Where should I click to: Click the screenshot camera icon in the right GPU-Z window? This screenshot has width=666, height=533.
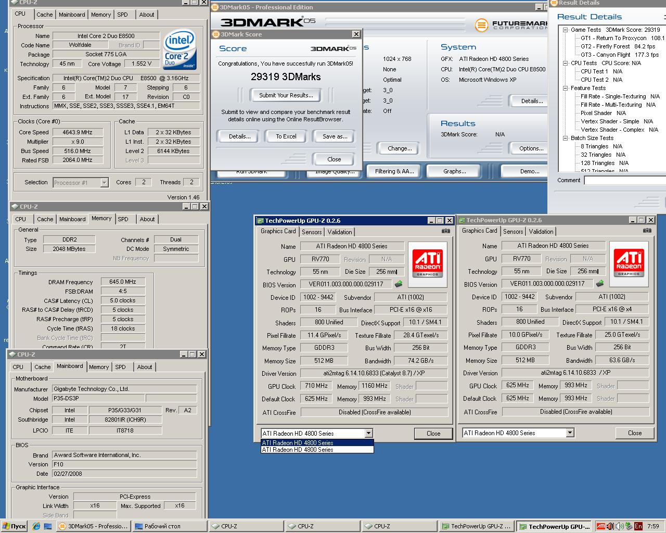[x=647, y=230]
